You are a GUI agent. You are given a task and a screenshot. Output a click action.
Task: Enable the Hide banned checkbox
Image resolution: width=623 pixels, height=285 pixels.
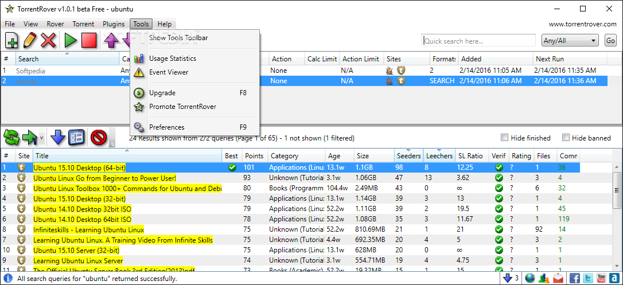point(566,138)
